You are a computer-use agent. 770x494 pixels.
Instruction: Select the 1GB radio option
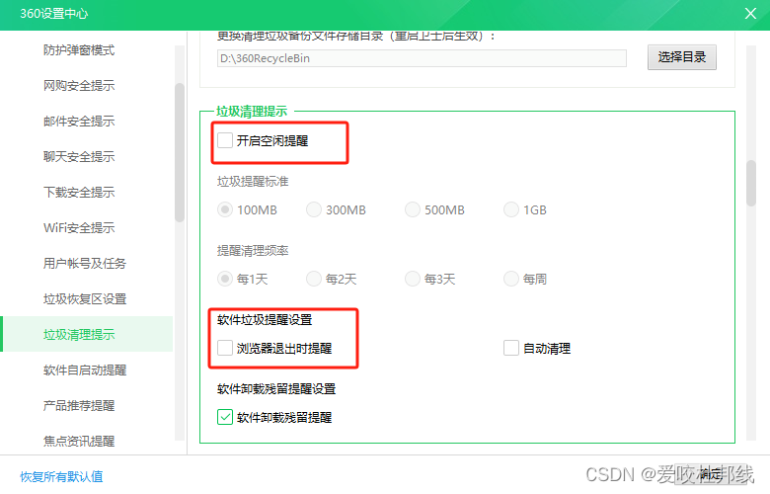click(511, 209)
